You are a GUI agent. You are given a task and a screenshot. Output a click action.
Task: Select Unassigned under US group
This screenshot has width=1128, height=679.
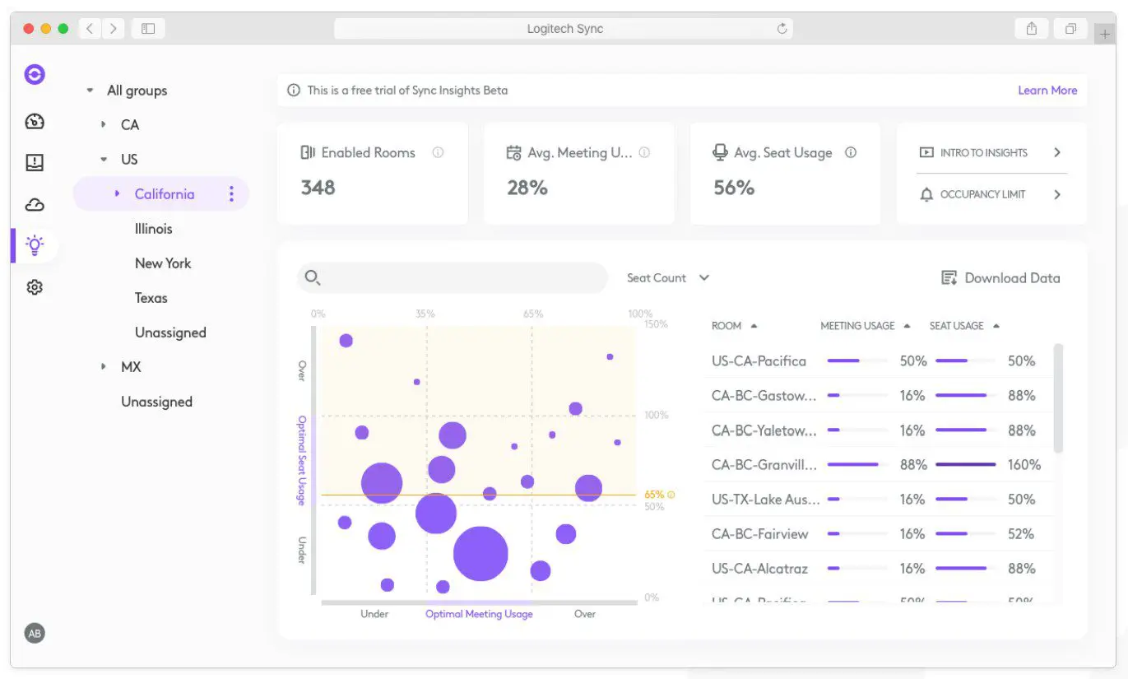coord(170,333)
